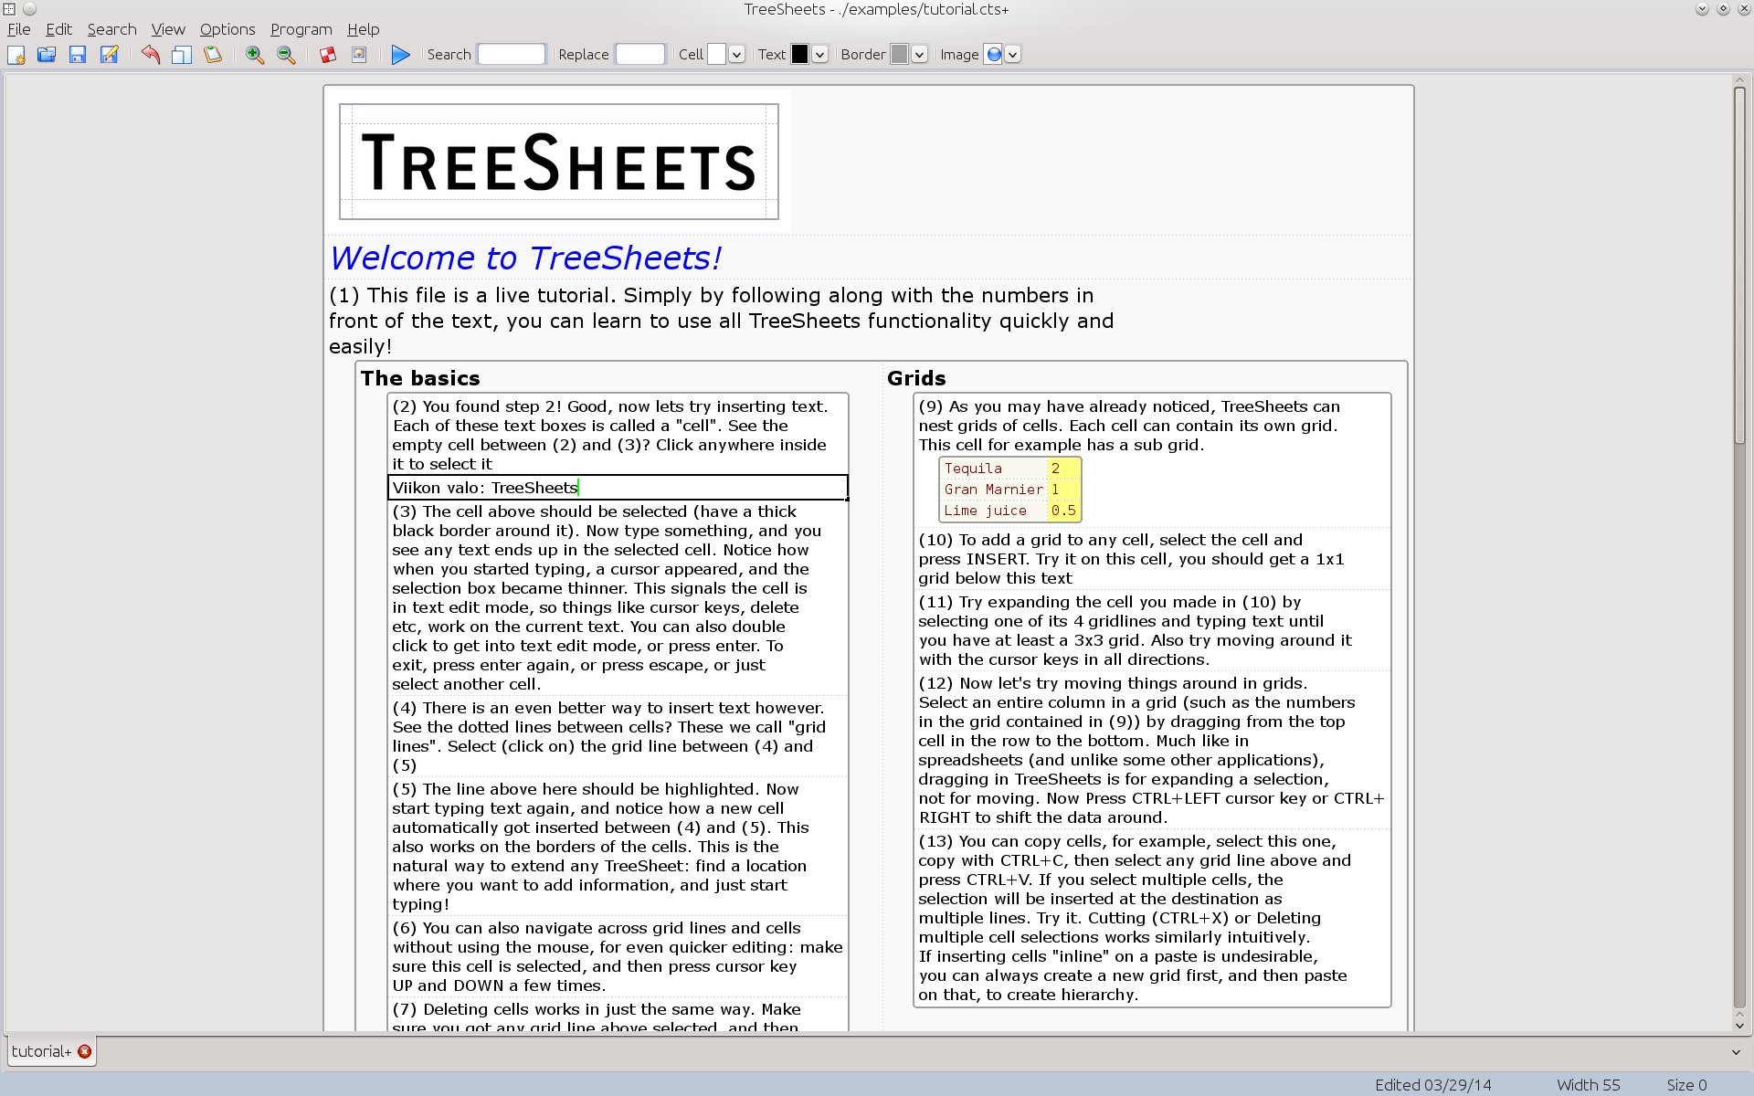Select the 'The basics' header cell
The height and width of the screenshot is (1096, 1754).
coord(420,378)
